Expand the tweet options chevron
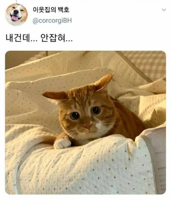The width and height of the screenshot is (171, 200). [164, 10]
